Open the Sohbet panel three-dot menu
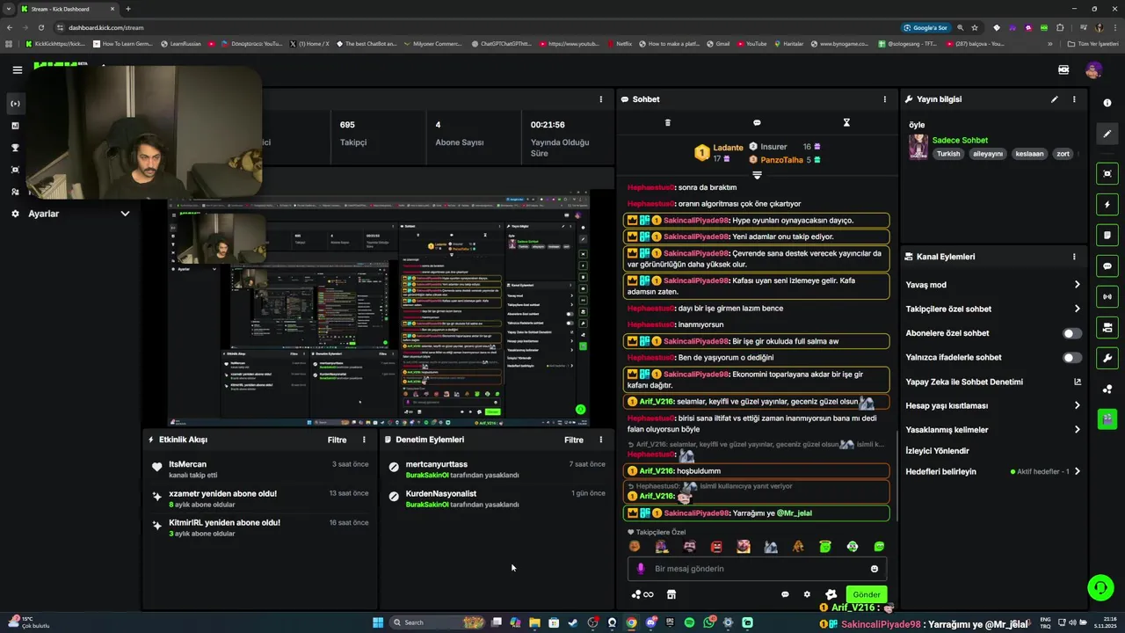1125x633 pixels. point(884,99)
